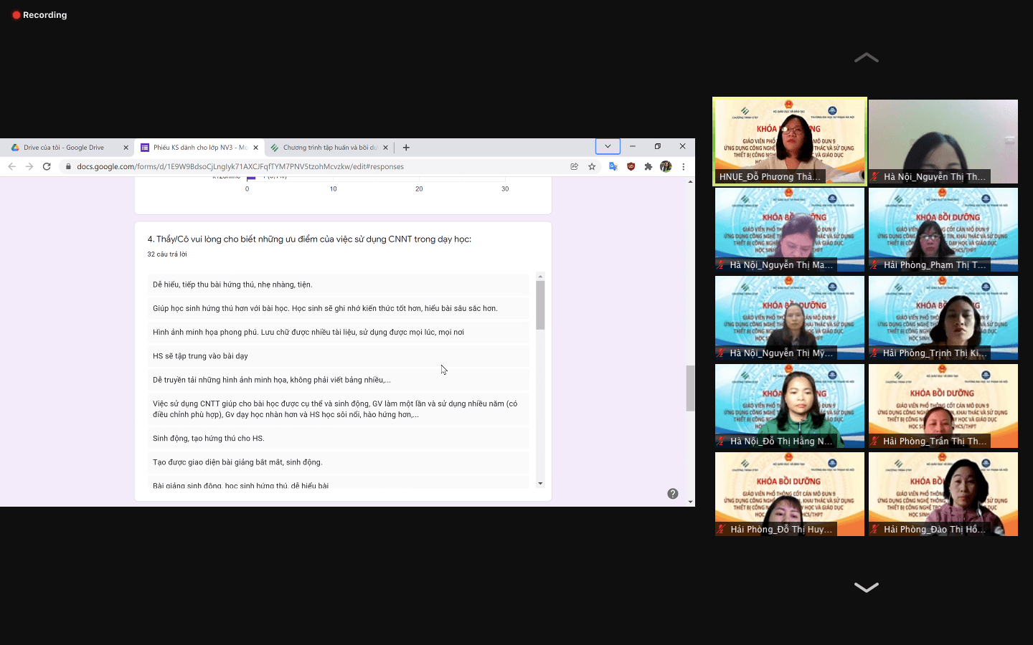Select HNUE_Đỗ Phương Thả... video tile
This screenshot has height=645, width=1033.
coord(790,141)
